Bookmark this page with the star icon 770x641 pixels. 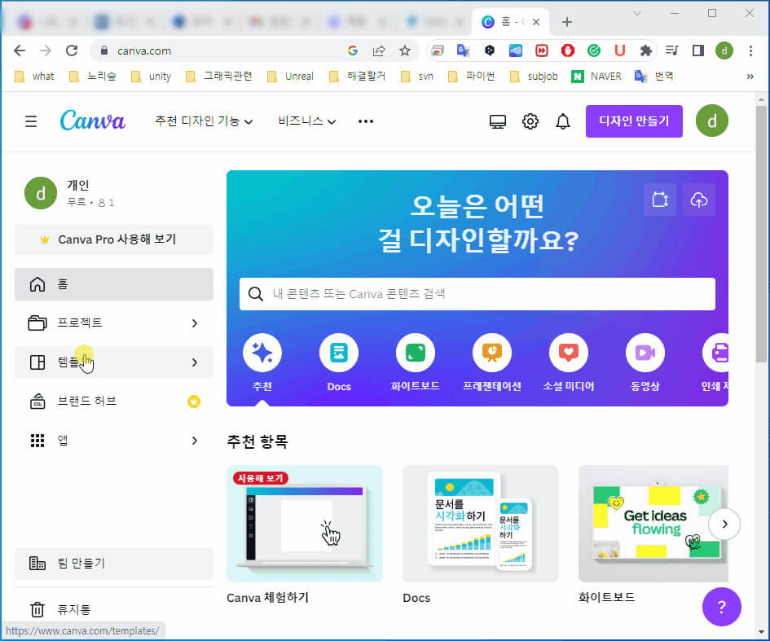point(405,50)
